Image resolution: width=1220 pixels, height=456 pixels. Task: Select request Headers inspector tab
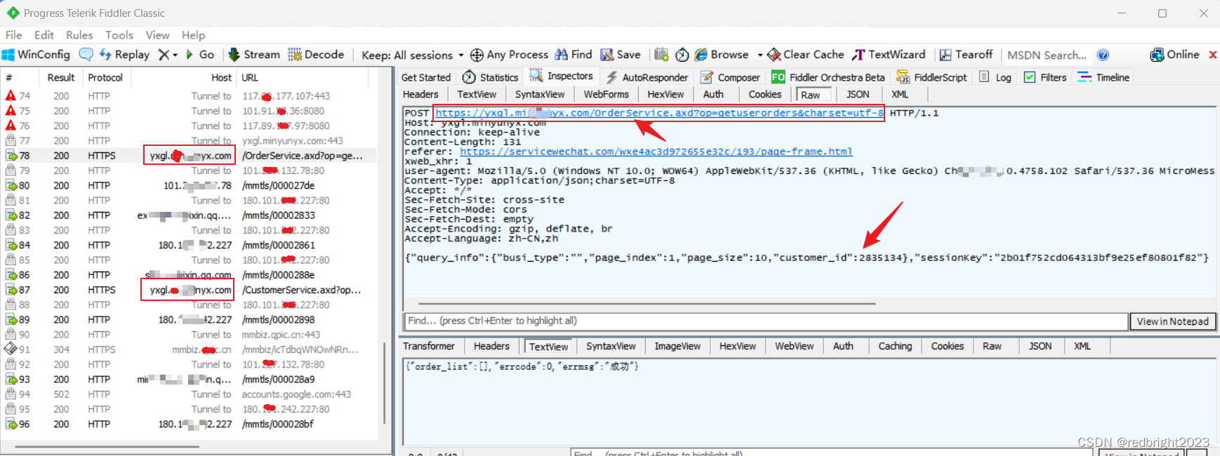point(420,94)
